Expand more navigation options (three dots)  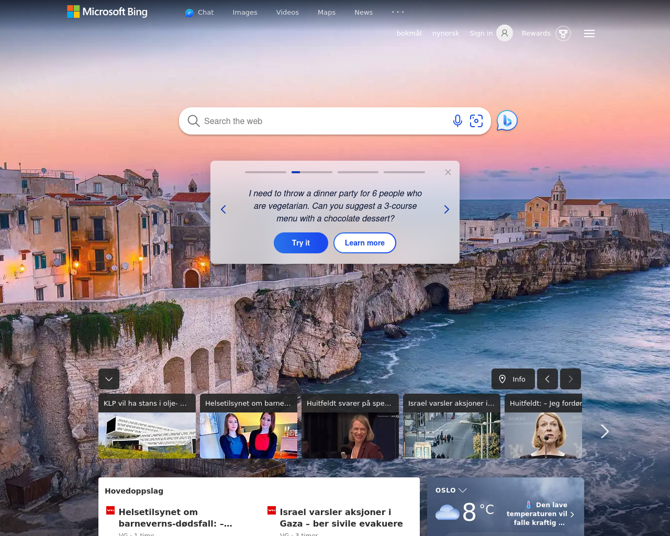pyautogui.click(x=398, y=12)
